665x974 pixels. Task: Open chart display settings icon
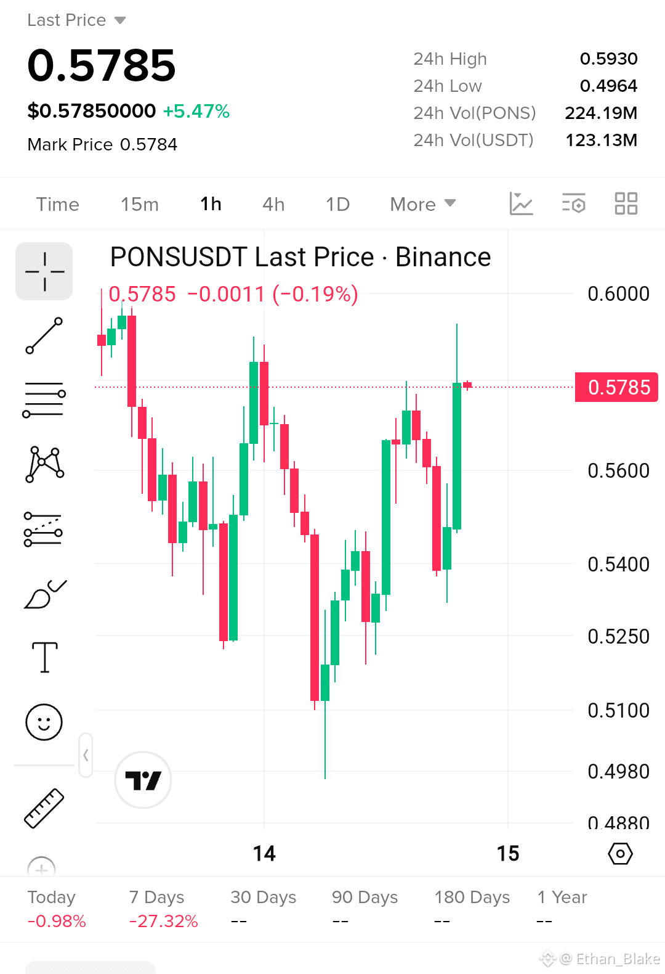574,203
